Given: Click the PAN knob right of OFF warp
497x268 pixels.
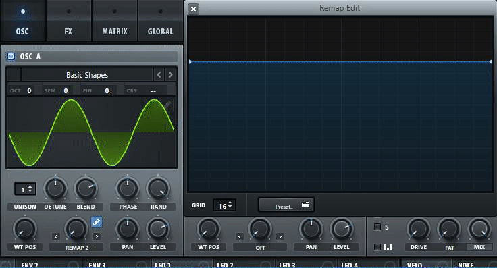Looking at the screenshot, I should (x=311, y=229).
